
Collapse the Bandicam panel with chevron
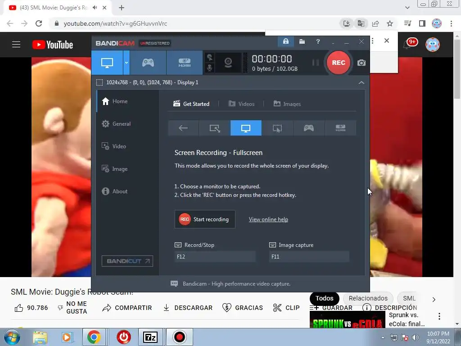[x=362, y=83]
